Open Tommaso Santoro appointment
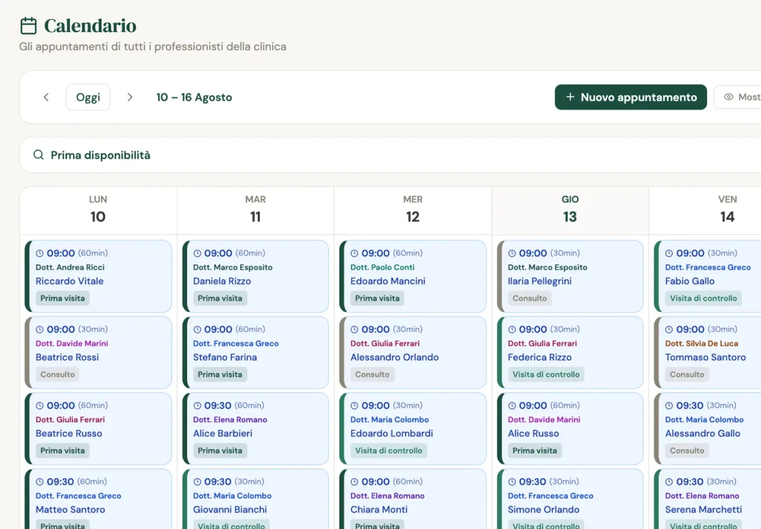 [708, 352]
